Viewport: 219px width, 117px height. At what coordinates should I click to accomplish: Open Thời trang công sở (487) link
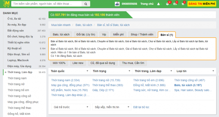click(190, 80)
